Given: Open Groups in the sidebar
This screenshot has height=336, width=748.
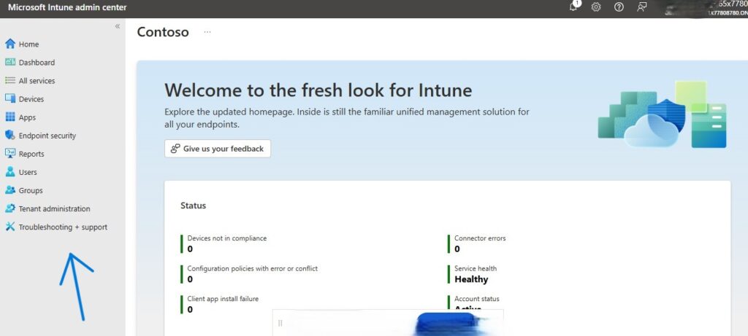Looking at the screenshot, I should pos(31,190).
